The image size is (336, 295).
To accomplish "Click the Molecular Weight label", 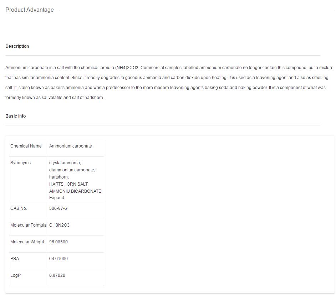I will coord(27,242).
